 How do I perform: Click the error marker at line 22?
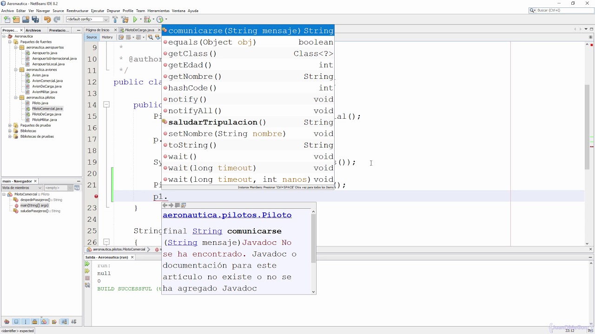[x=96, y=197]
